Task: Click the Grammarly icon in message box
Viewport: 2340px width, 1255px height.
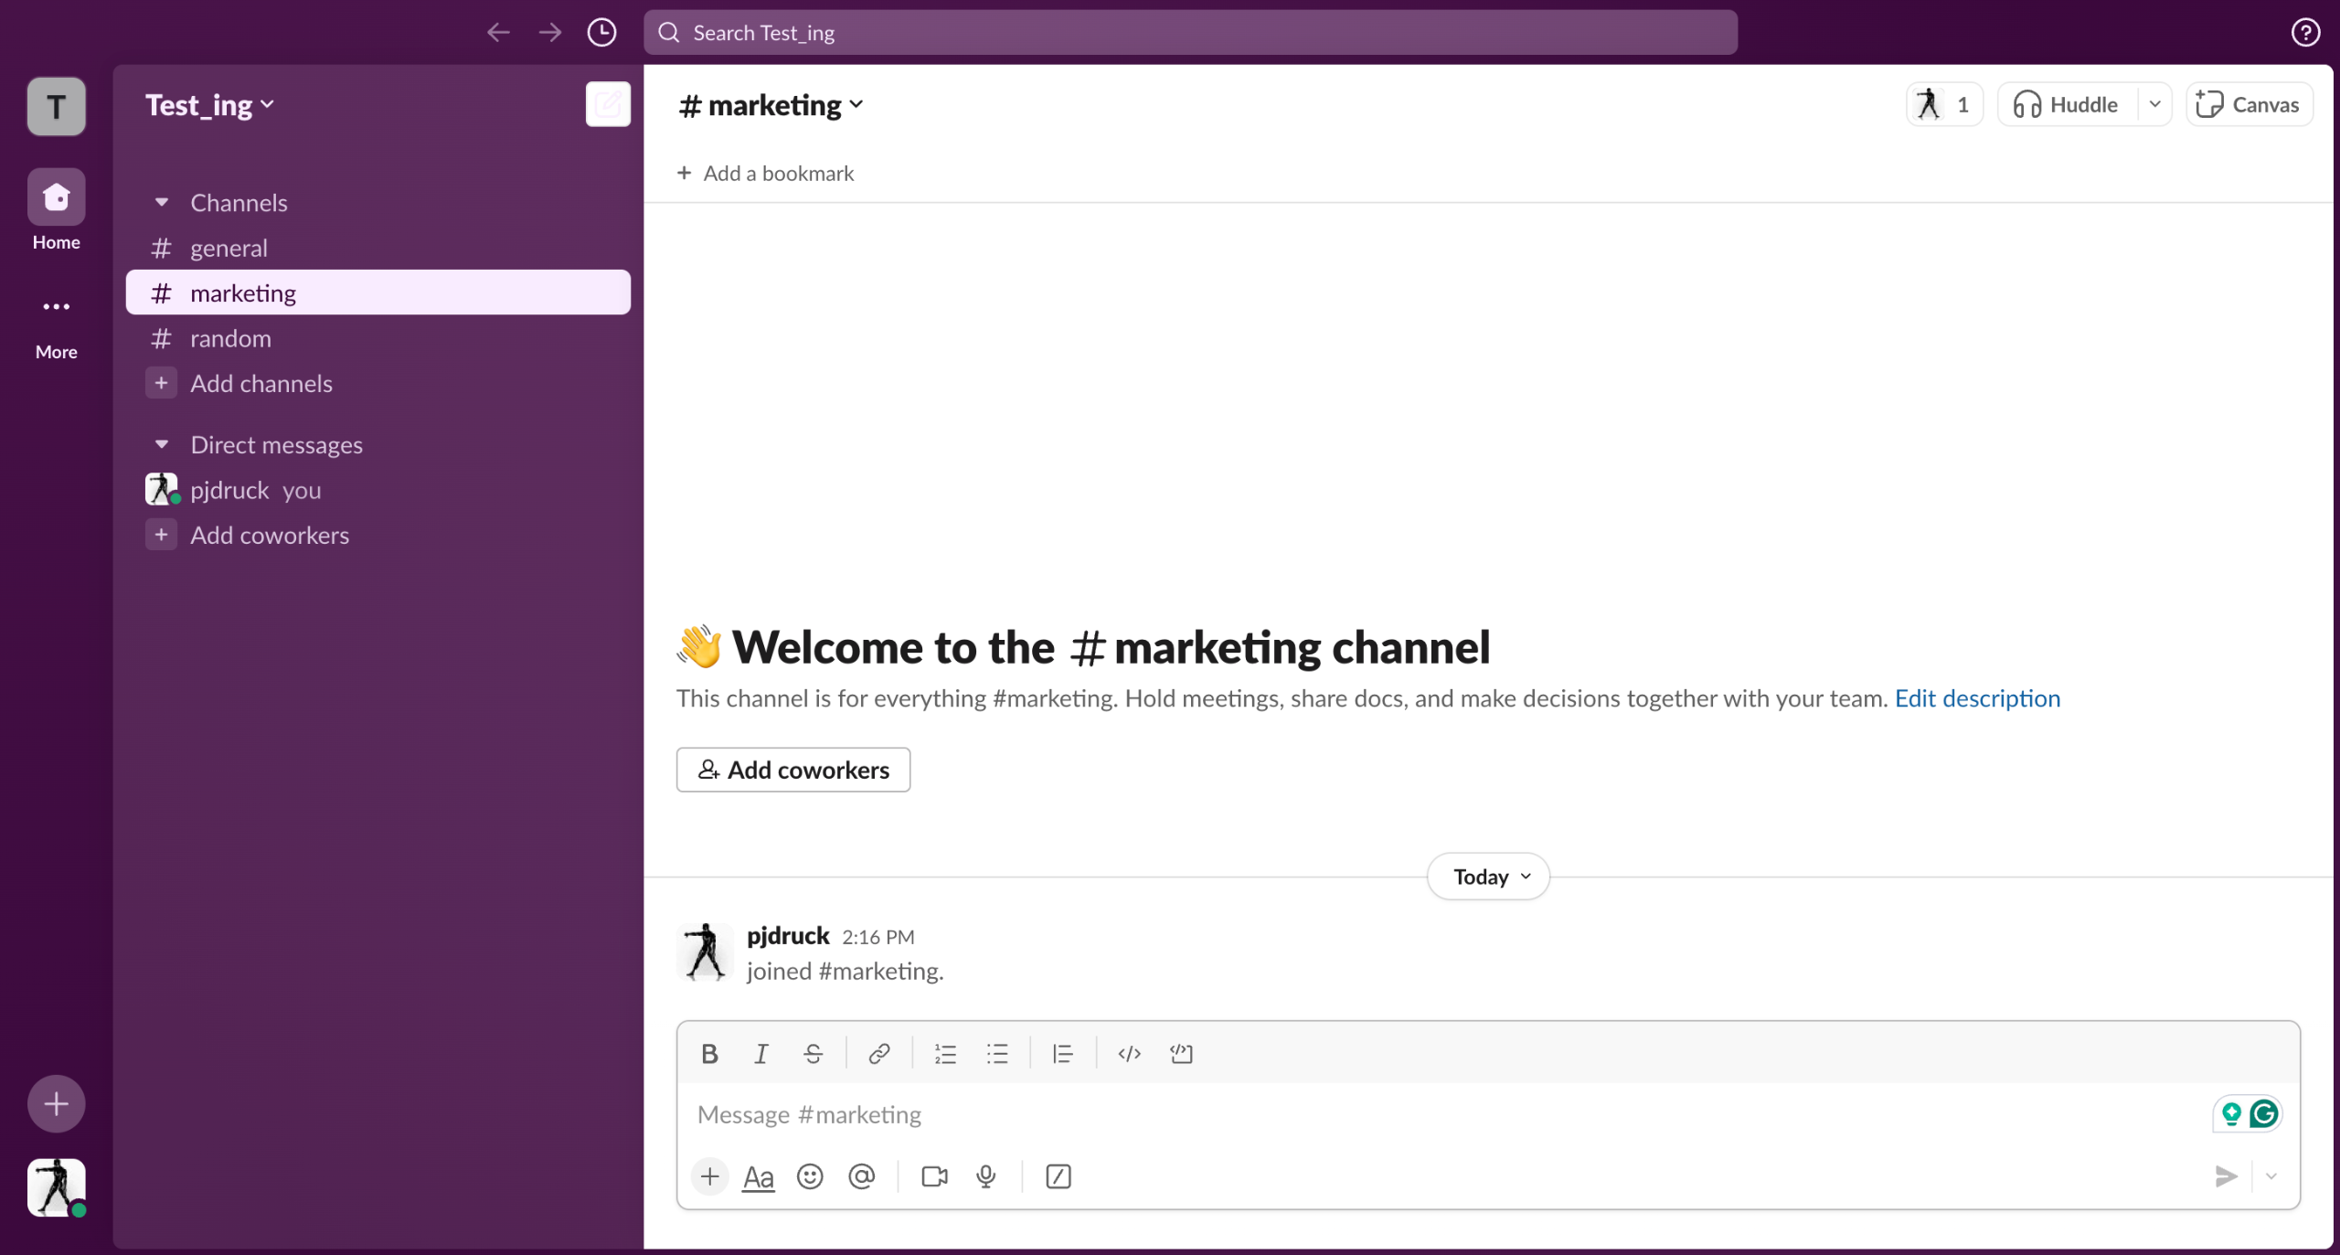Action: (x=2264, y=1113)
